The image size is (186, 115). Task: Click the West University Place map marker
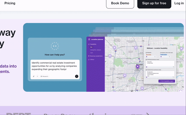(125, 76)
